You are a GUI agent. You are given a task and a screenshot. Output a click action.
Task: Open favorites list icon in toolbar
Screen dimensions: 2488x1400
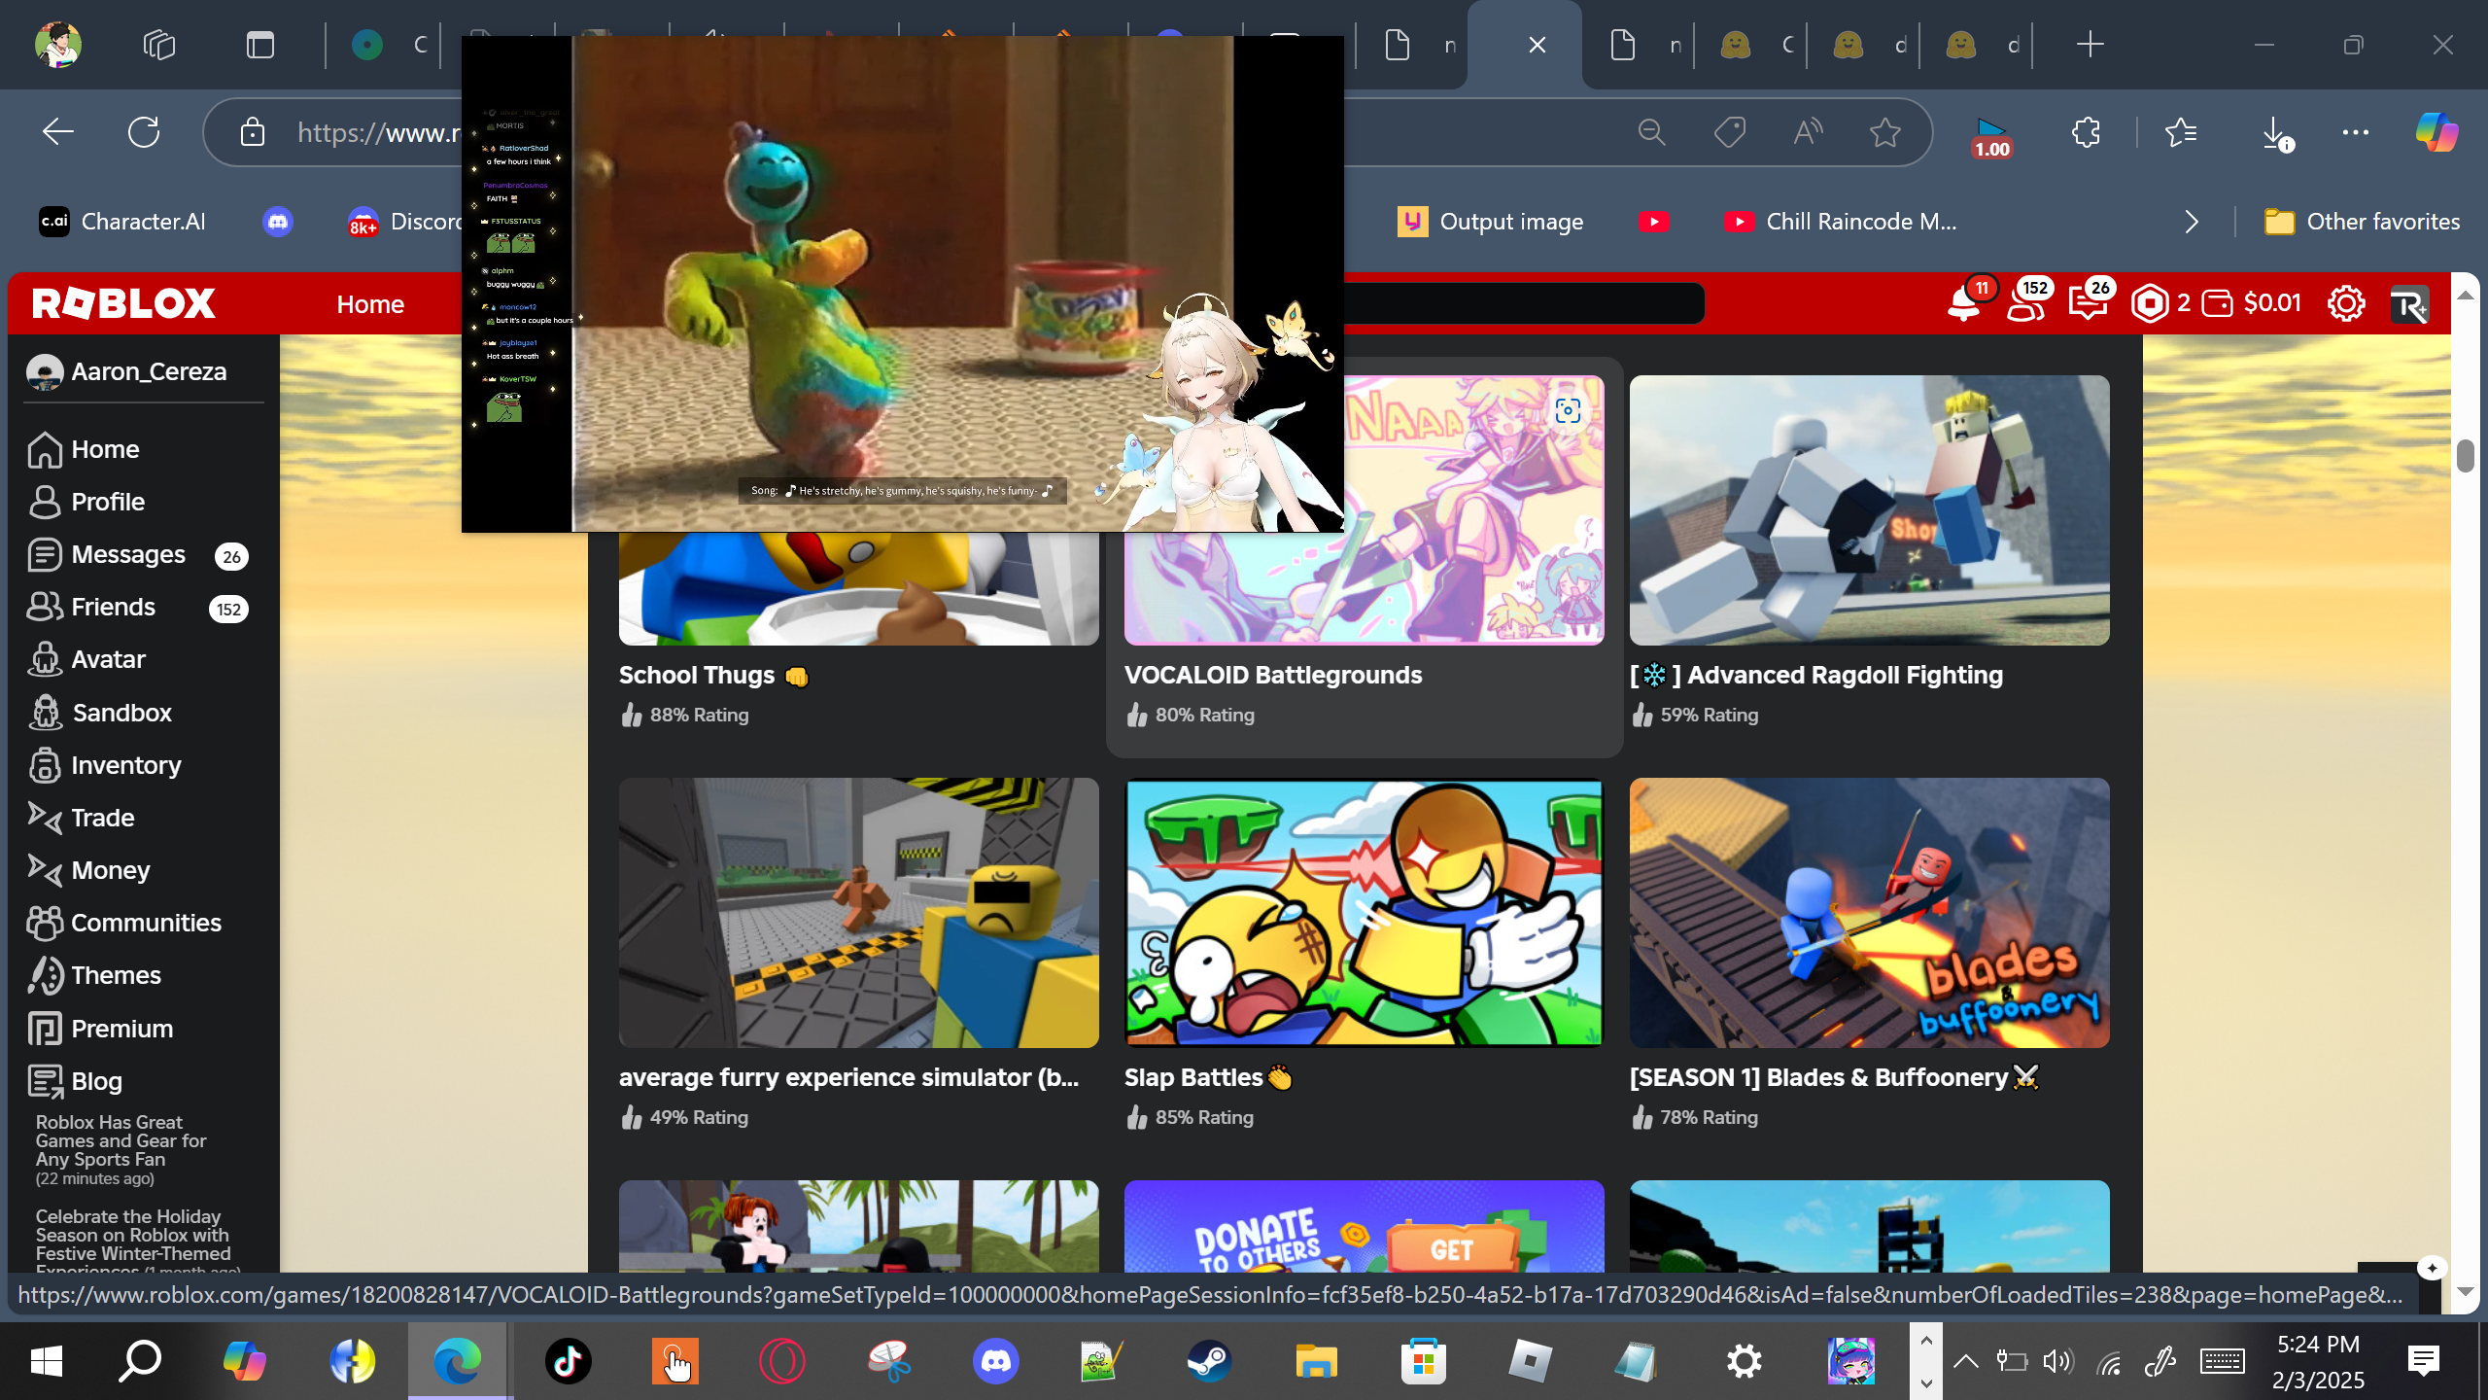[x=2181, y=132]
